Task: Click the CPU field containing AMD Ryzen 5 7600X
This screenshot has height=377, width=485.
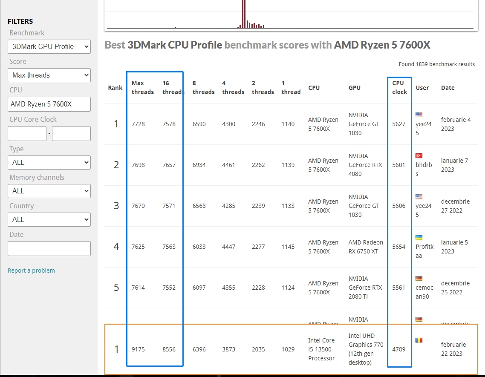Action: coord(49,104)
